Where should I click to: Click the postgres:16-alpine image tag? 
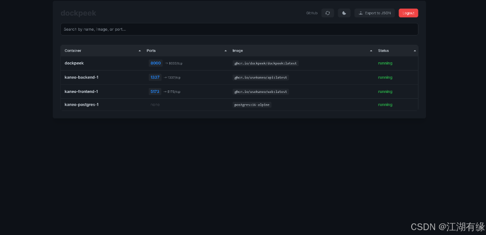tap(252, 105)
